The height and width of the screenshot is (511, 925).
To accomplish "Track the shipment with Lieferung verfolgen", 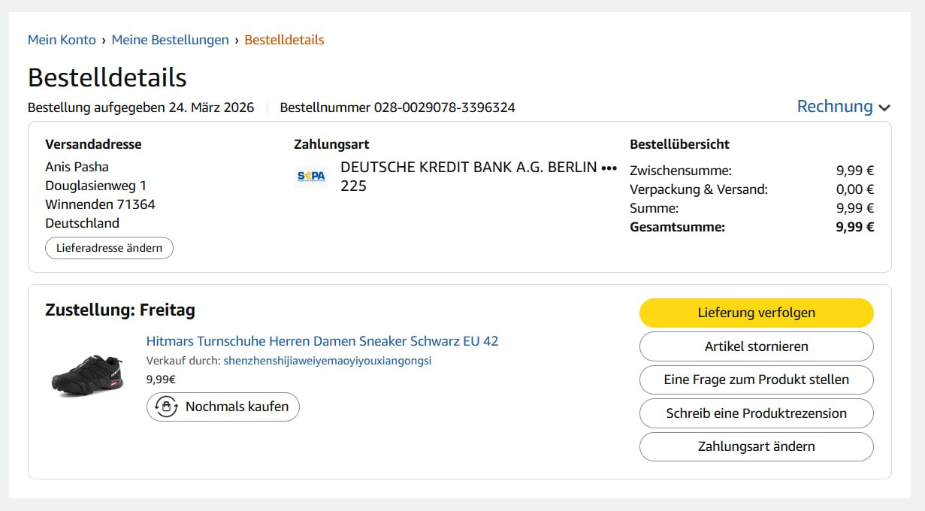I will [x=756, y=313].
